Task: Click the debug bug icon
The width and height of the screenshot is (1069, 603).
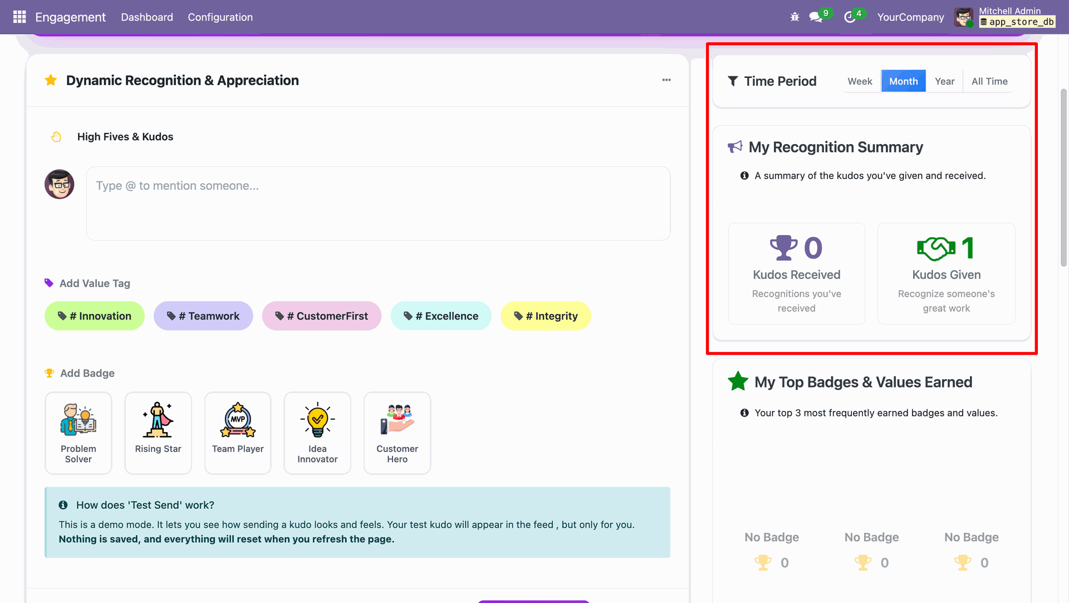Action: 795,17
